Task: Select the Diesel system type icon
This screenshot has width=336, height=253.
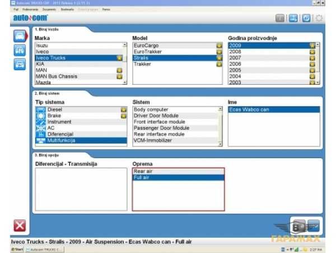Action: coord(40,109)
